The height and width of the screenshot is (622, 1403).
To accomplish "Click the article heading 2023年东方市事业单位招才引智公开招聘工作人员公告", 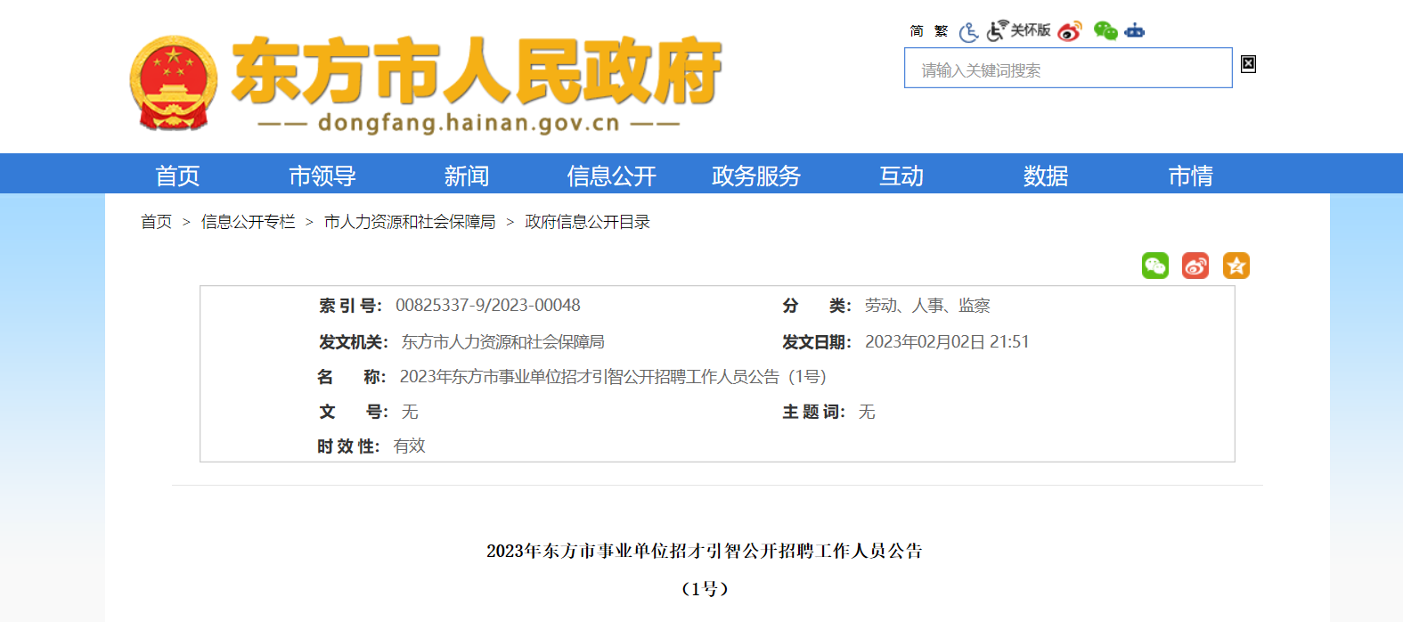I will point(705,551).
